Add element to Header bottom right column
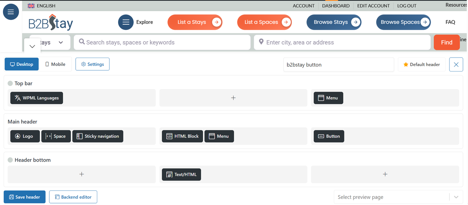This screenshot has width=468, height=205. pyautogui.click(x=385, y=174)
